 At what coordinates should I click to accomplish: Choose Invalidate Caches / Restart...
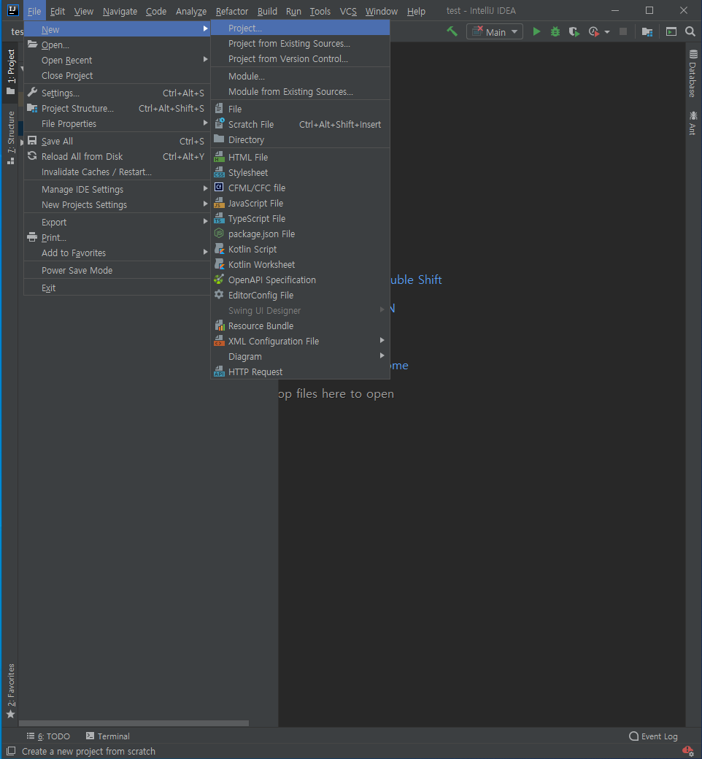click(x=117, y=172)
